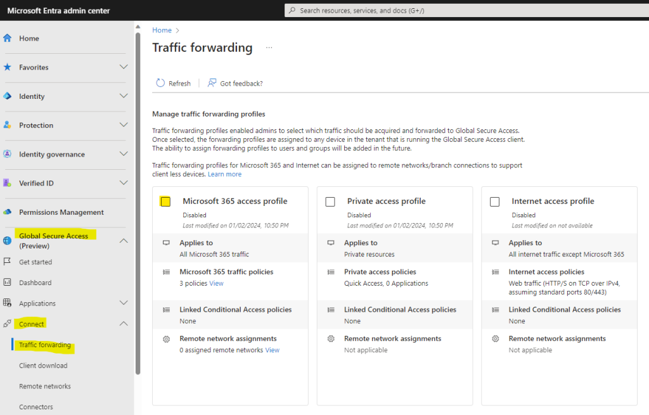Click the Identity diamond icon
Screen dimensions: 649x415
click(8, 96)
